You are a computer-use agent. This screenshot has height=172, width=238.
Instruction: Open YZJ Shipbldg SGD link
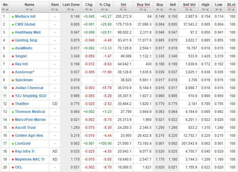tap(31, 96)
